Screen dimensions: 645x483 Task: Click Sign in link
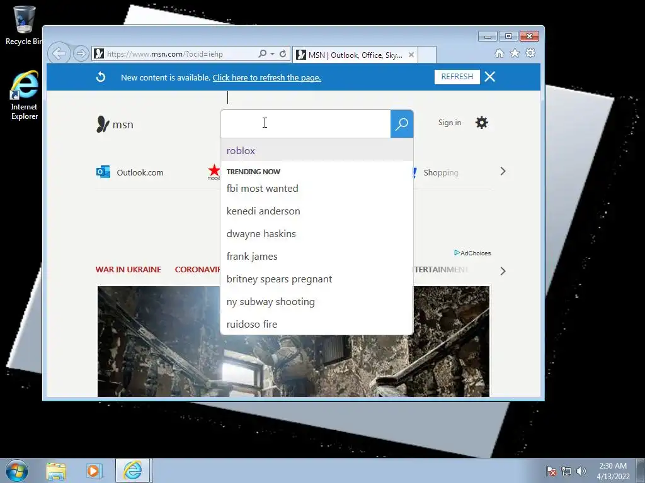point(450,123)
